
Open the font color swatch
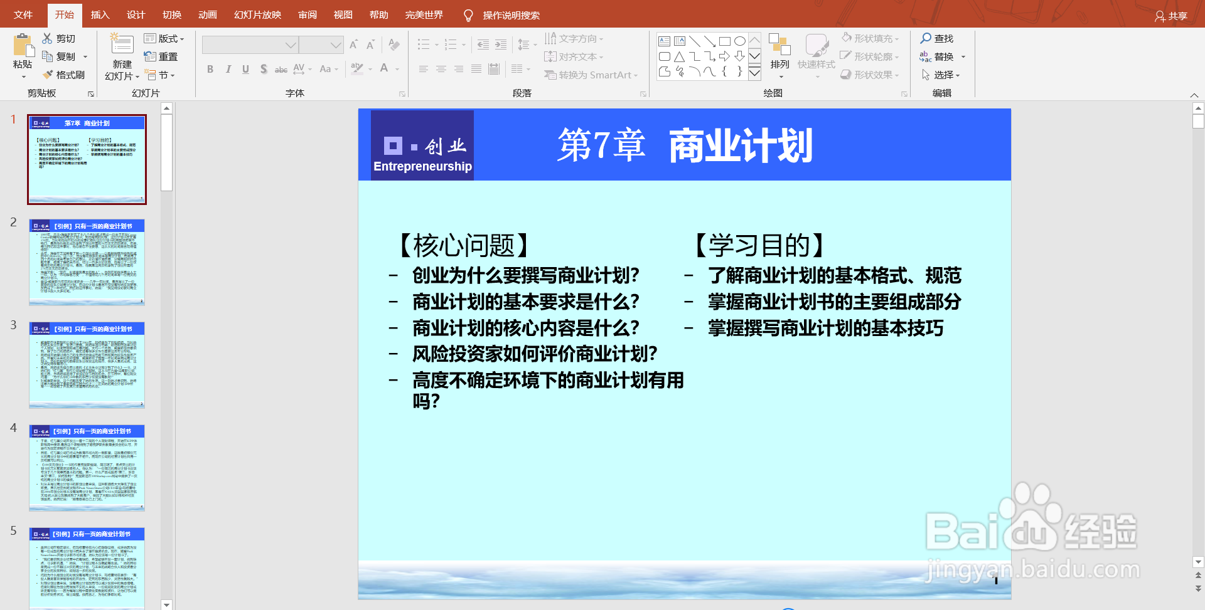click(x=385, y=70)
